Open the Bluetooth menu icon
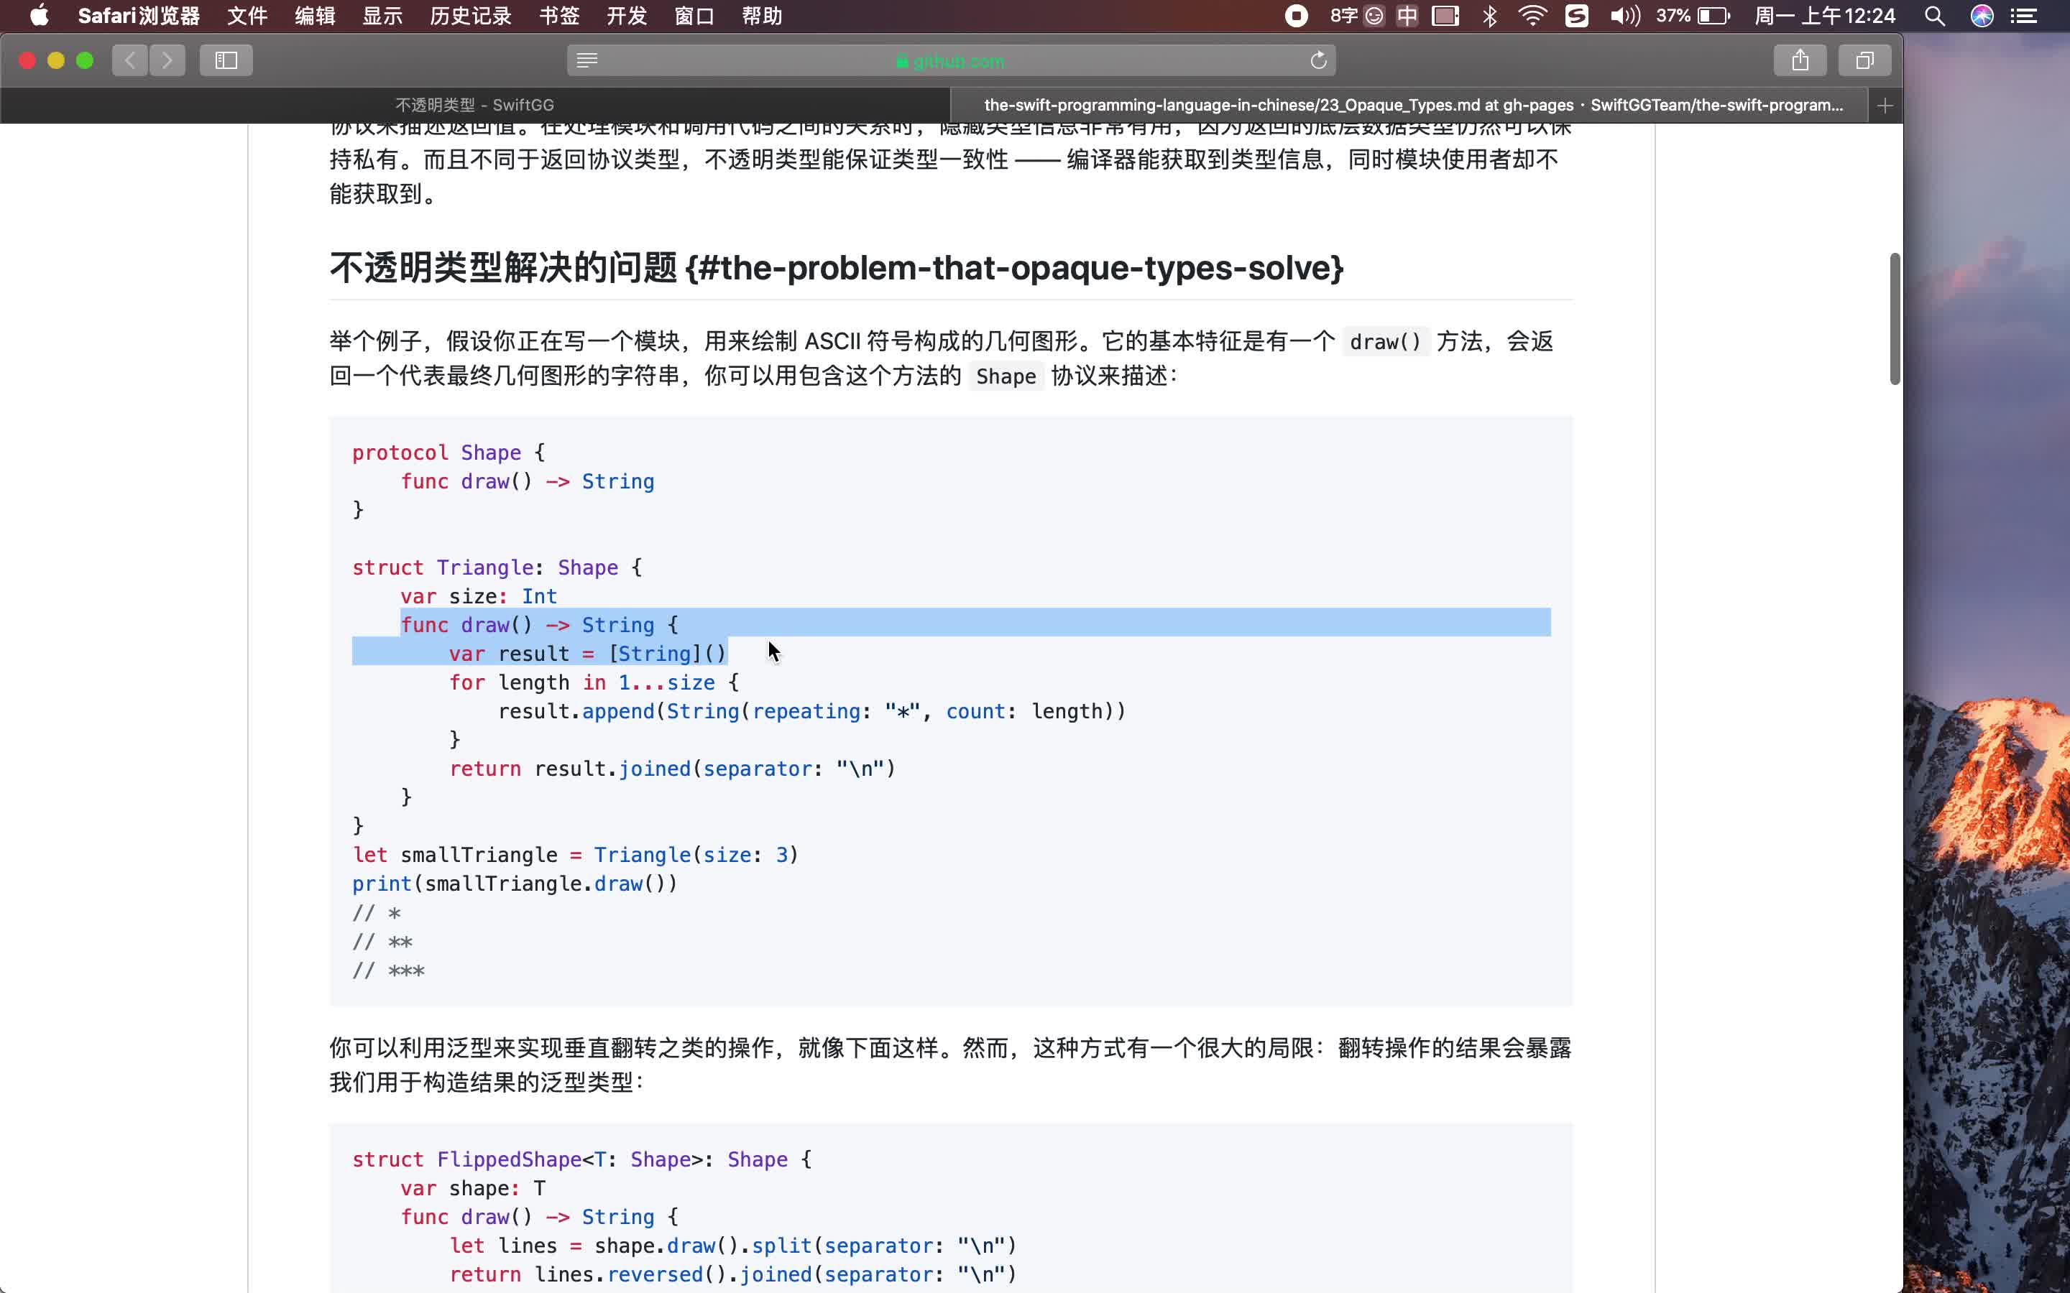 [x=1491, y=17]
